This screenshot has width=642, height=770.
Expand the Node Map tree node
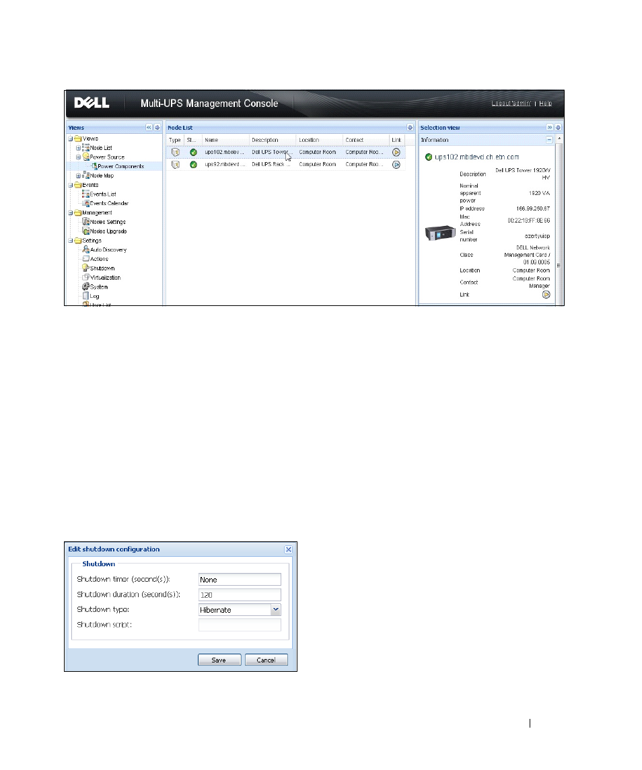point(78,176)
